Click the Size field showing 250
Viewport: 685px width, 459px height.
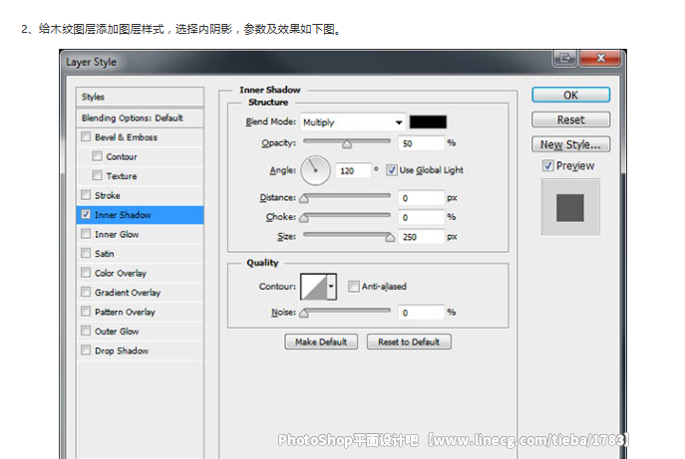point(421,237)
